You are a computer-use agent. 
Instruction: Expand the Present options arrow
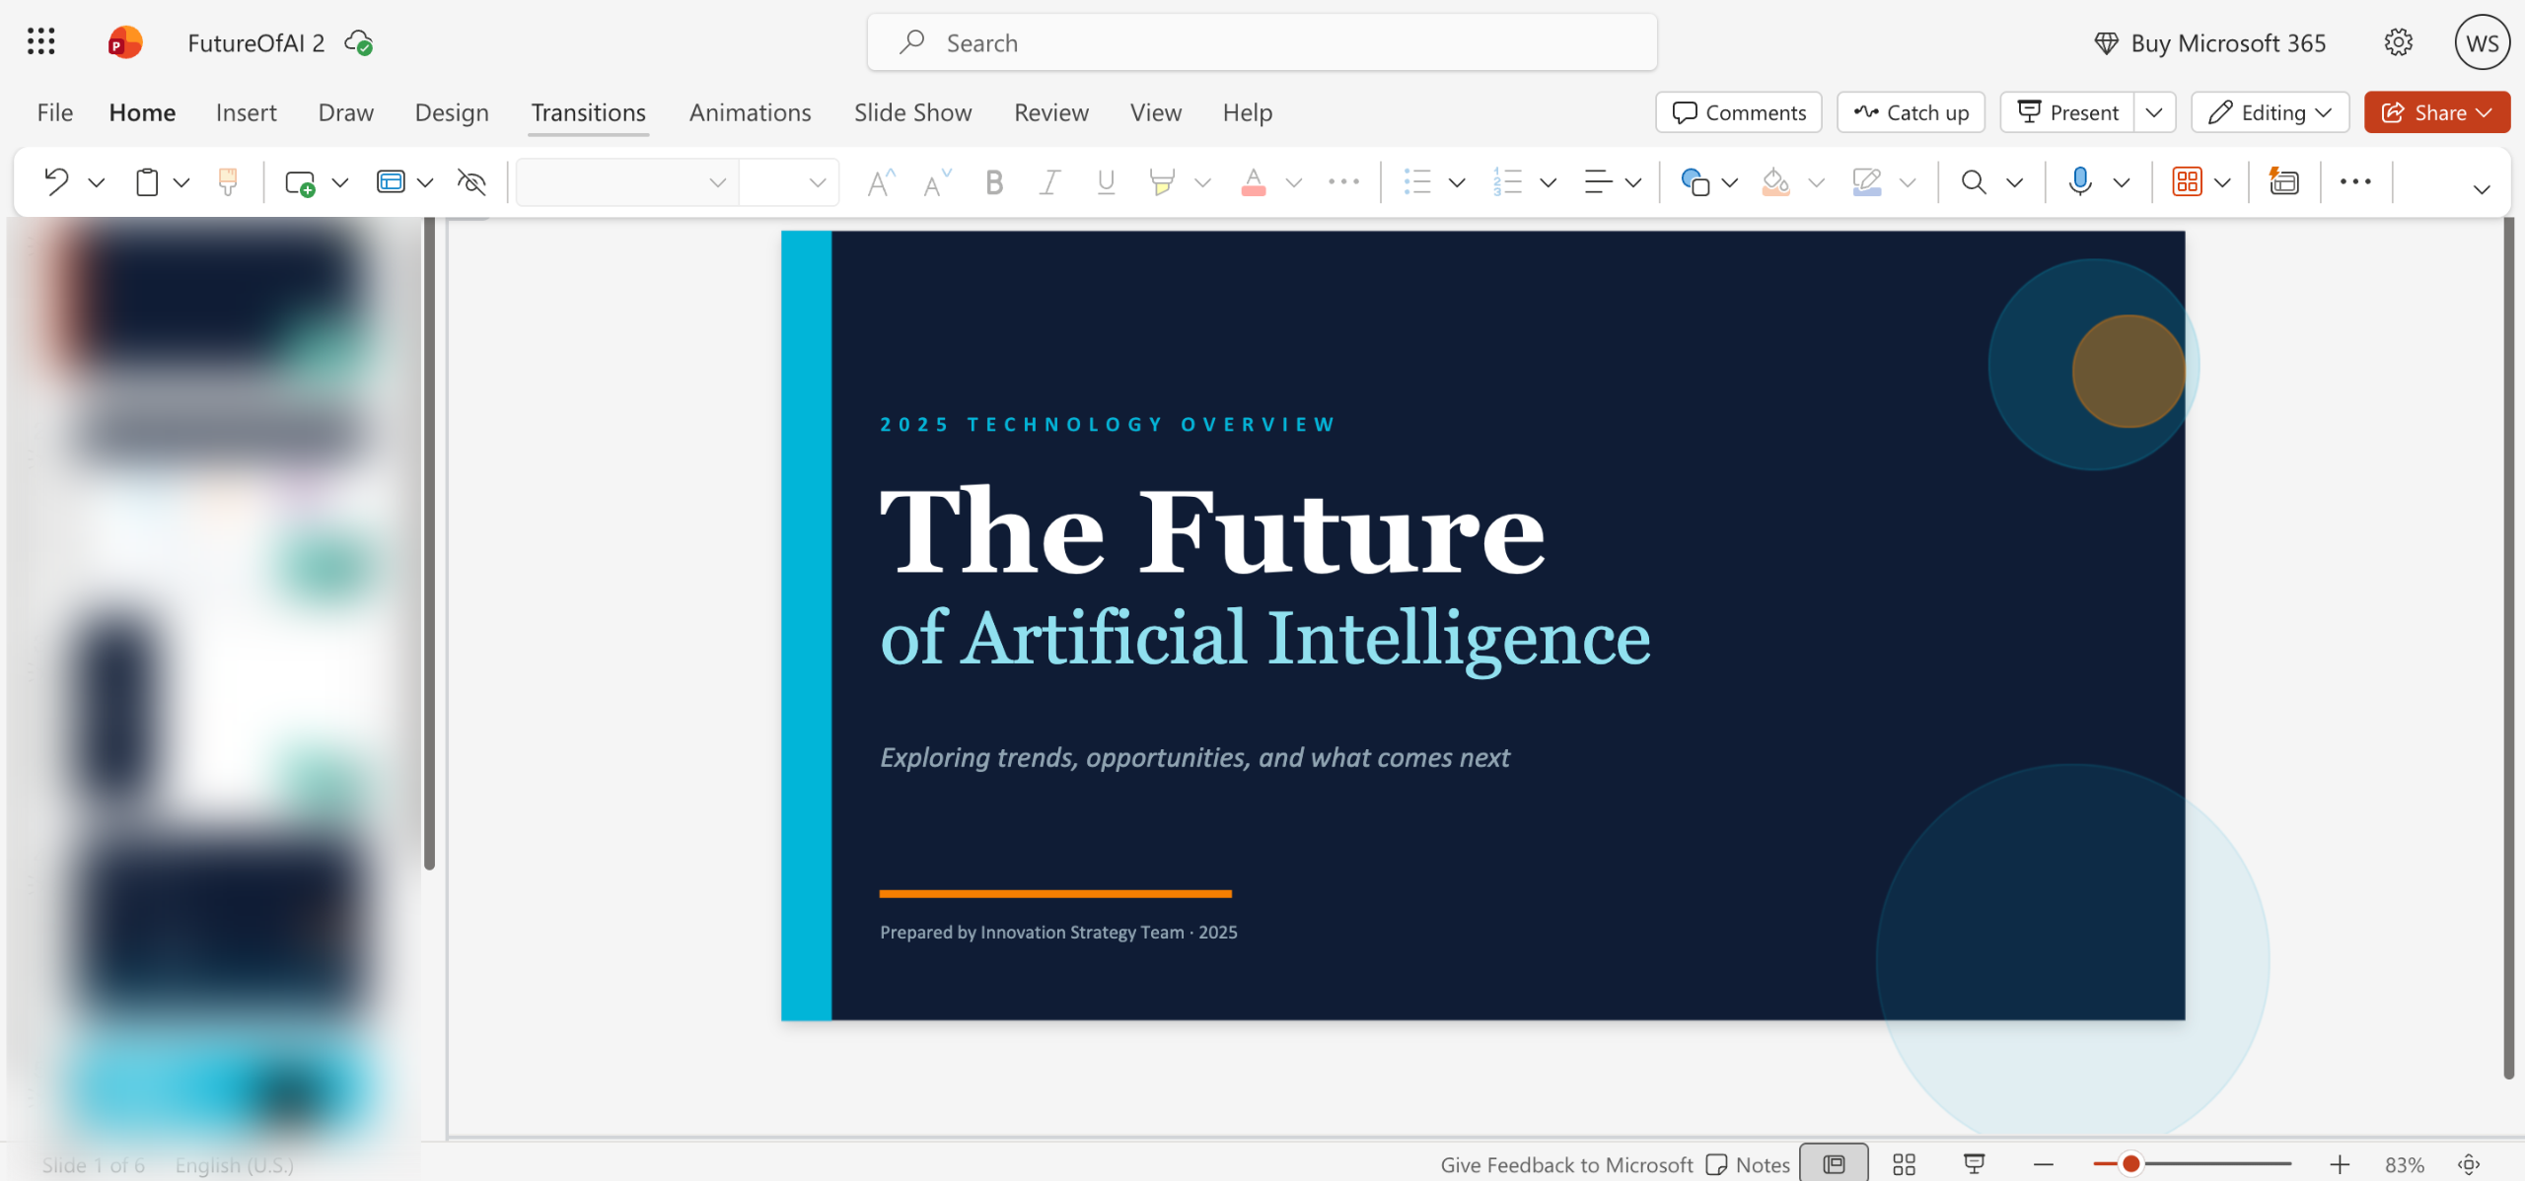tap(2154, 112)
